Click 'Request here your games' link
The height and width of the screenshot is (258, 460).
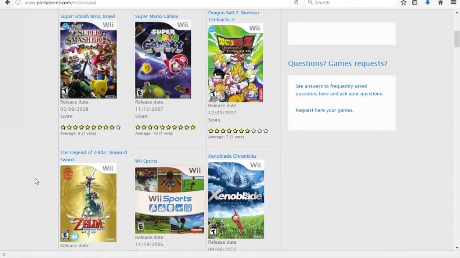point(324,110)
